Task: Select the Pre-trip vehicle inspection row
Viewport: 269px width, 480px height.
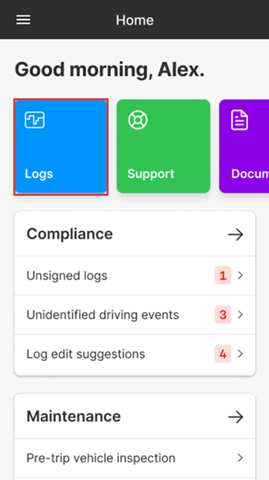Action: coord(135,458)
